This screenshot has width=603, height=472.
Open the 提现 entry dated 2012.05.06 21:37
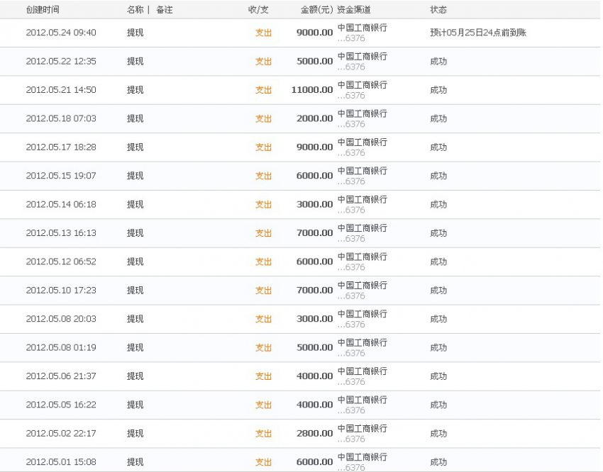(135, 376)
